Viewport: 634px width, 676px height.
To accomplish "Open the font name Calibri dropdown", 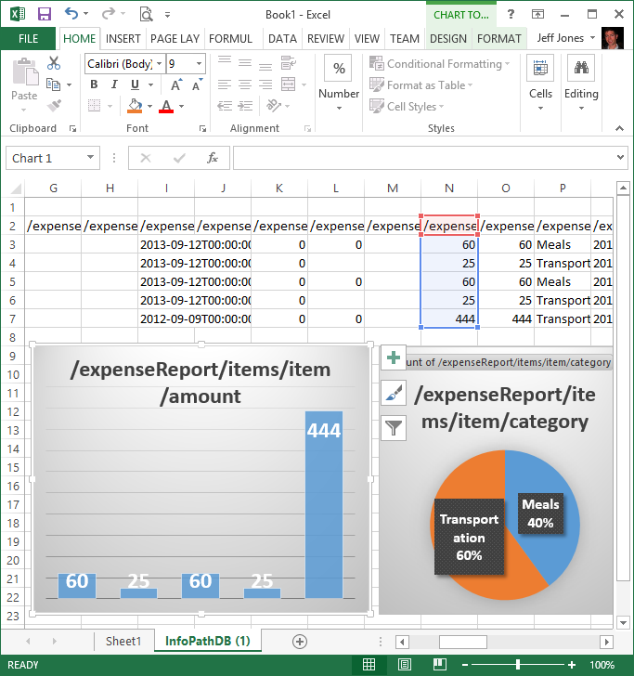I will pyautogui.click(x=160, y=64).
